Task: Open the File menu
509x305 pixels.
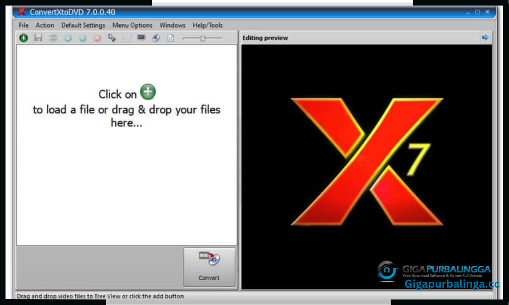Action: [x=23, y=25]
